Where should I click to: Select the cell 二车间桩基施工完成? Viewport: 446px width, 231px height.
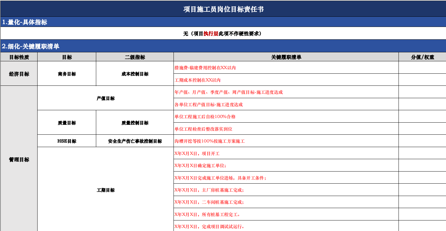click(x=286, y=202)
